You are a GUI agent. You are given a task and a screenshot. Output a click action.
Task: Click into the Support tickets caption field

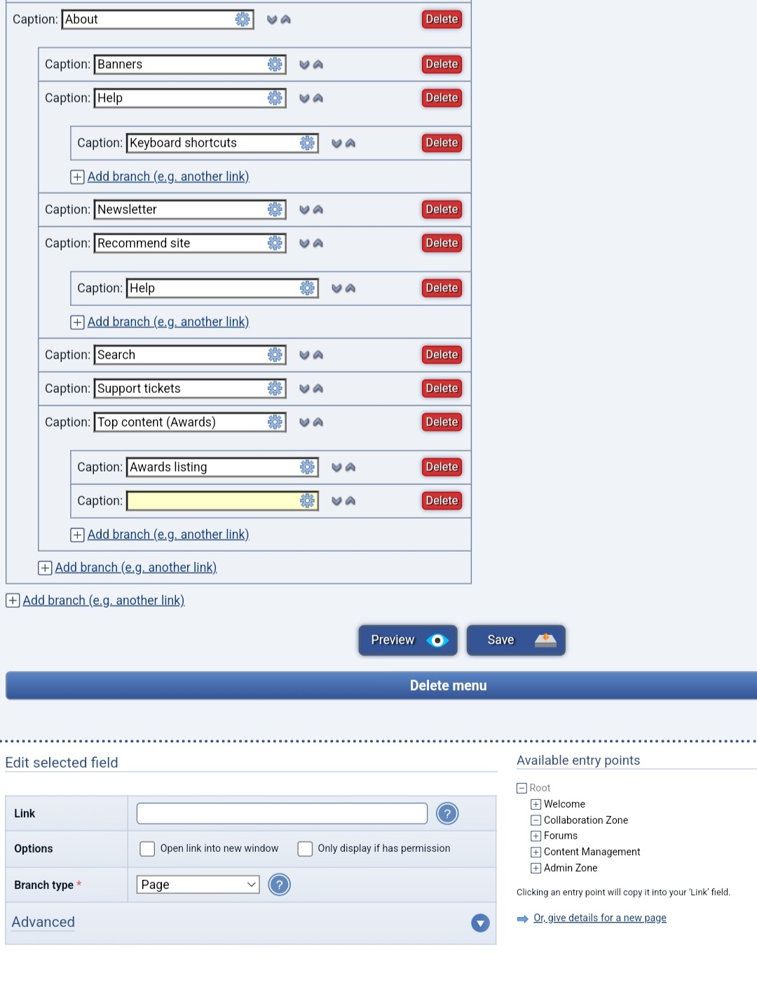click(190, 389)
